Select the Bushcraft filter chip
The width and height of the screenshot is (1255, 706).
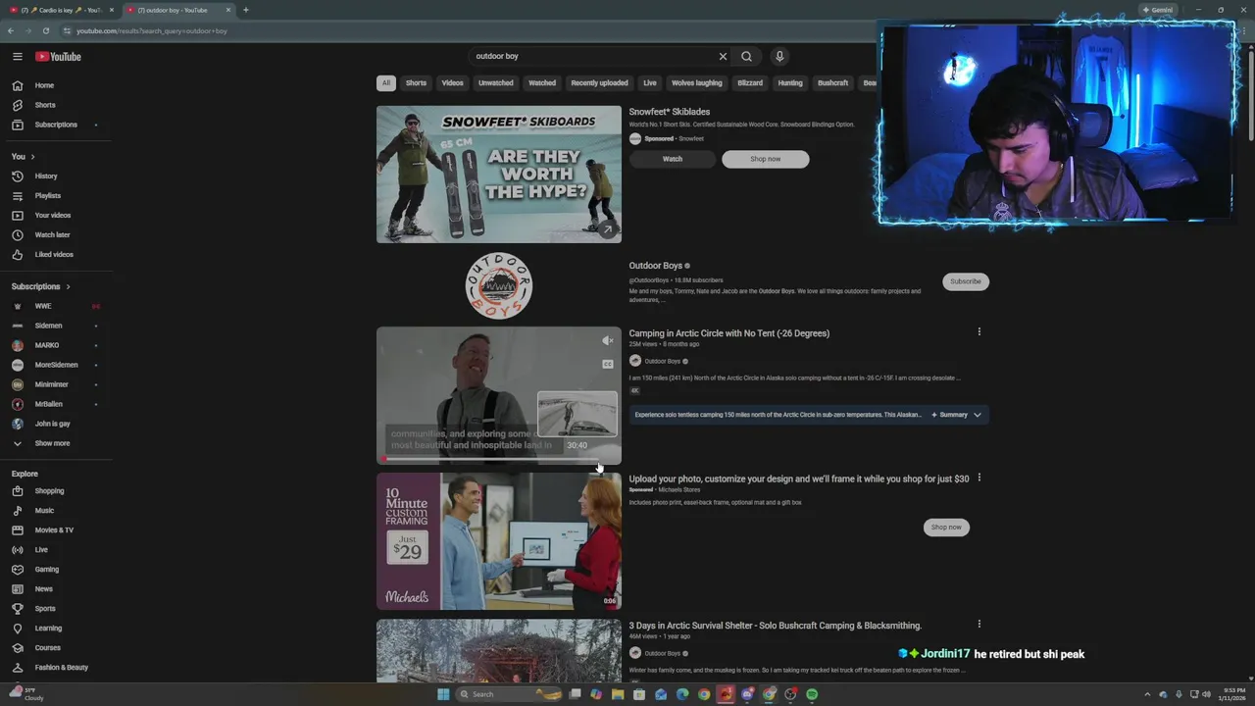pyautogui.click(x=832, y=83)
